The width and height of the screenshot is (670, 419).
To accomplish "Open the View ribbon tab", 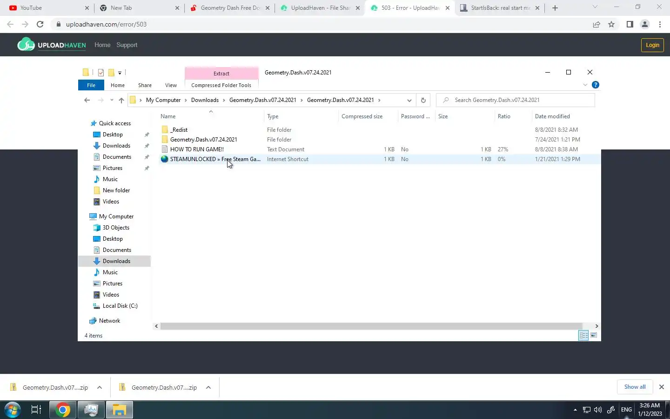I will coord(171,85).
